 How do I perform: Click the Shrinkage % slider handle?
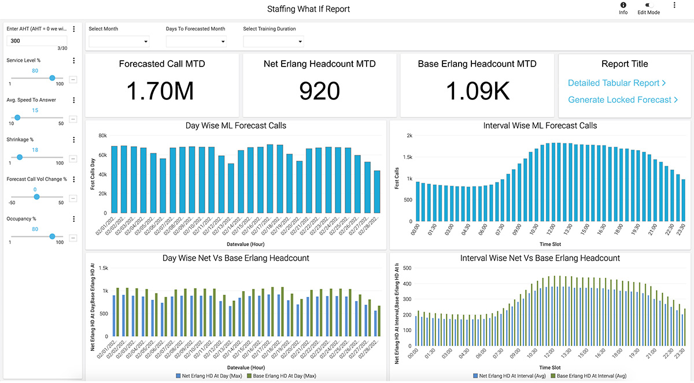pos(20,157)
